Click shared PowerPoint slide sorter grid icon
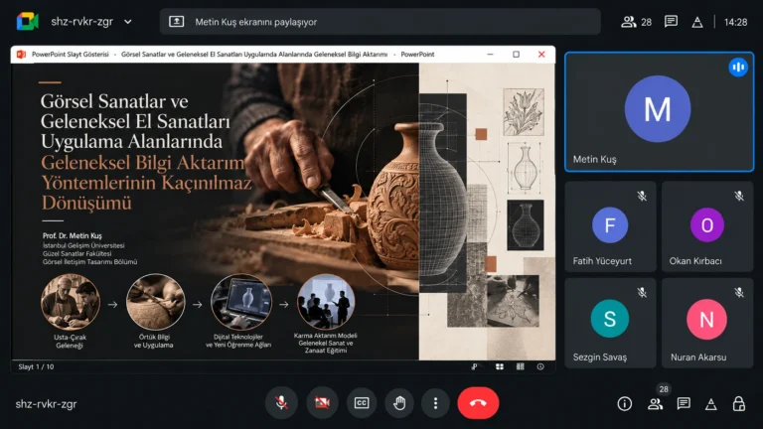Screen dimensions: 763x429 500,366
